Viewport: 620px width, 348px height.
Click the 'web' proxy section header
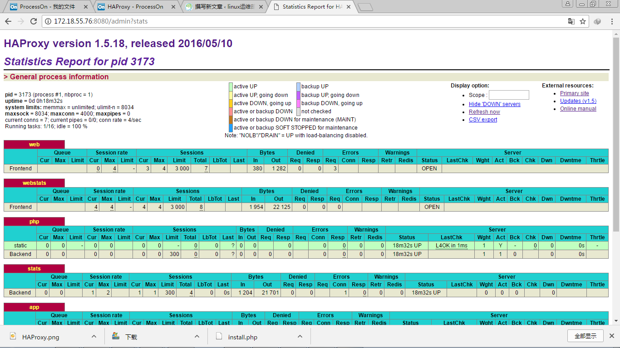pyautogui.click(x=34, y=145)
